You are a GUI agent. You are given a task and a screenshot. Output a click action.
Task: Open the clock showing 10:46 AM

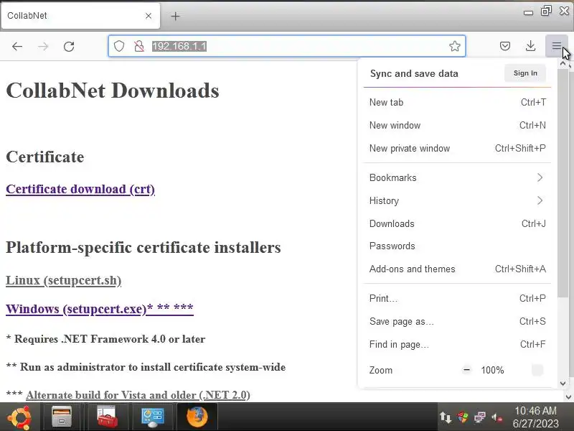coord(535,417)
